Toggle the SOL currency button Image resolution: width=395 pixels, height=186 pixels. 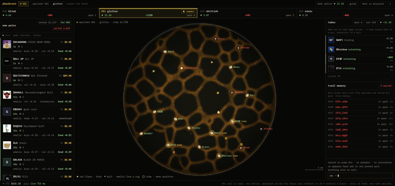pos(23,4)
